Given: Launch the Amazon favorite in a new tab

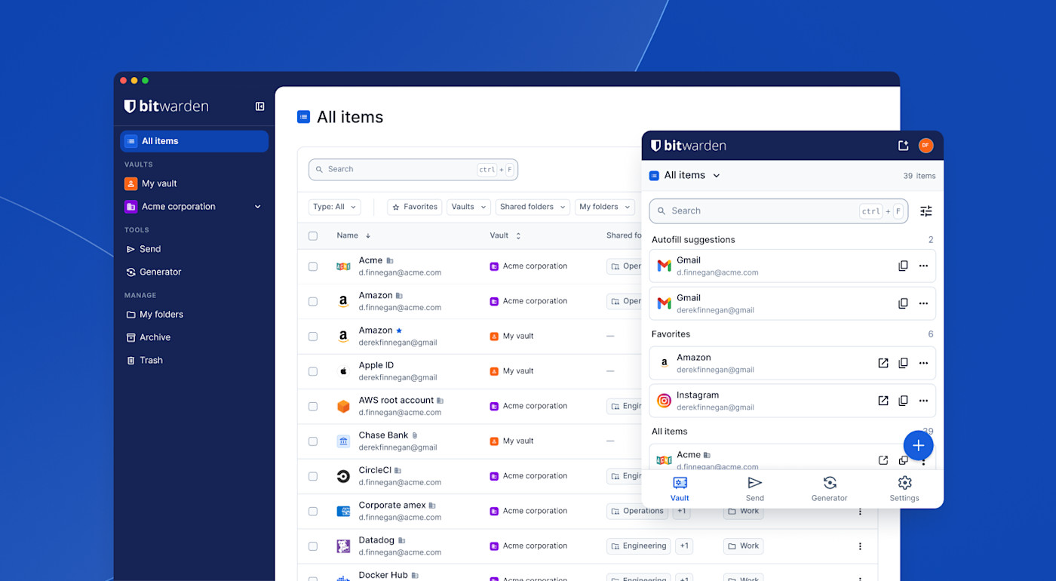Looking at the screenshot, I should 883,363.
